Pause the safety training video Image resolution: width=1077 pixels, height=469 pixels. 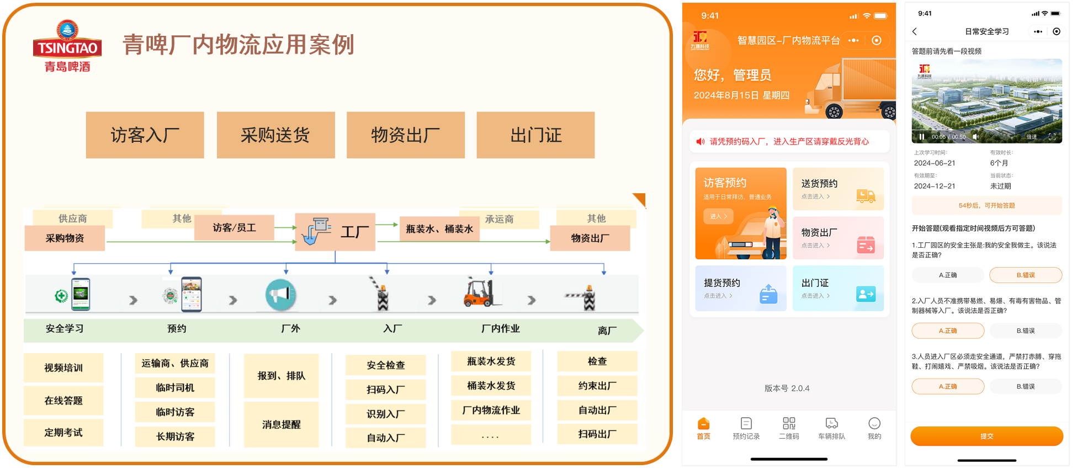coord(921,136)
